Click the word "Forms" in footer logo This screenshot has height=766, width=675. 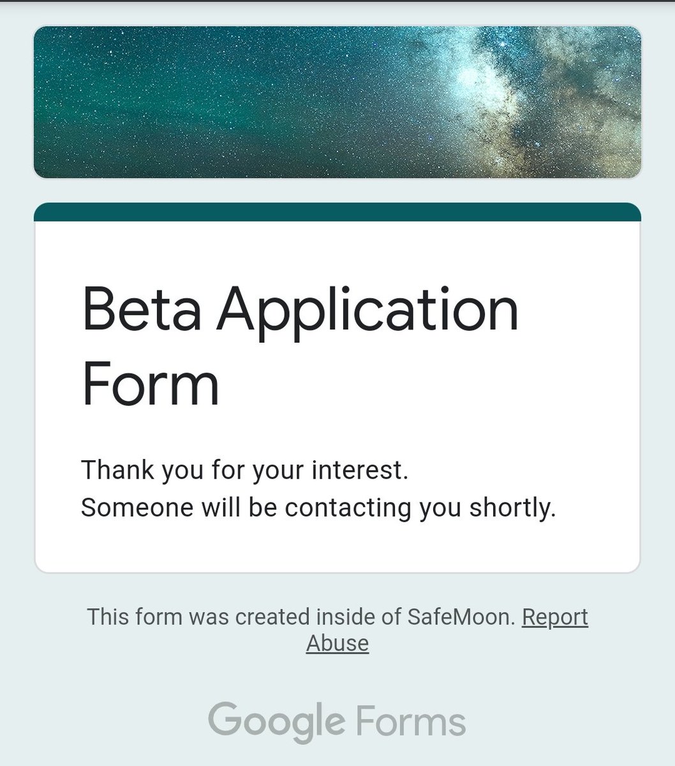pyautogui.click(x=411, y=721)
